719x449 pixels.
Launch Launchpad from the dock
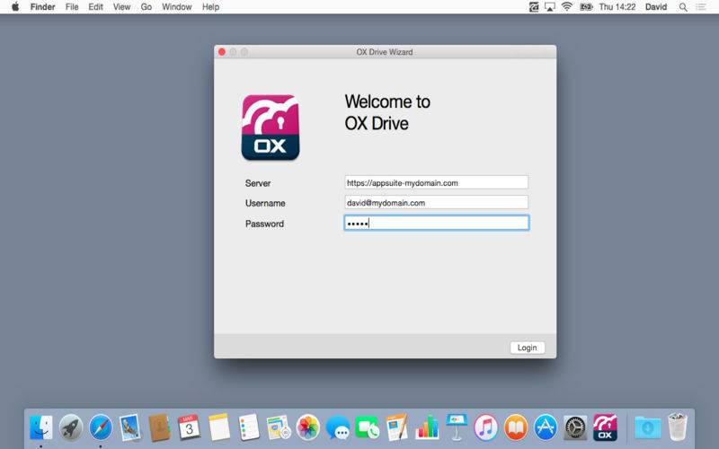coord(71,427)
